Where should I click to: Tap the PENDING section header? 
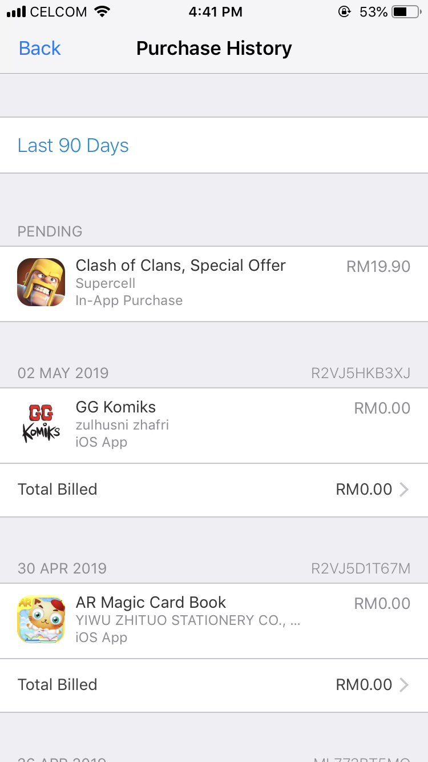pos(50,231)
